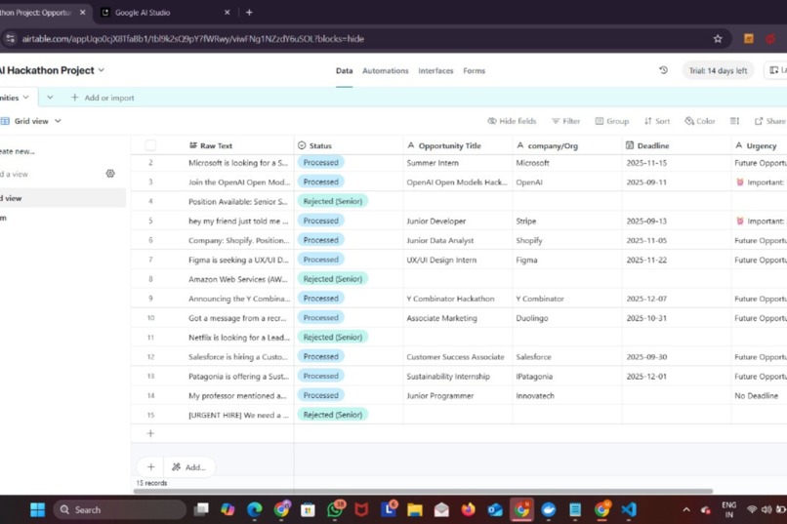Click Netflix is looking for a Lead cell
This screenshot has height=524, width=787.
(x=239, y=338)
